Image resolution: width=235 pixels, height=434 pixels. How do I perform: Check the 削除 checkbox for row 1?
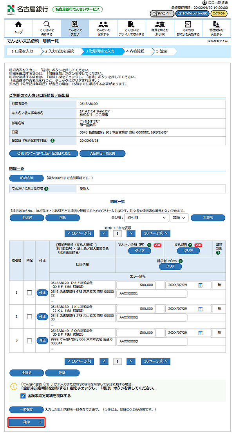(x=29, y=293)
